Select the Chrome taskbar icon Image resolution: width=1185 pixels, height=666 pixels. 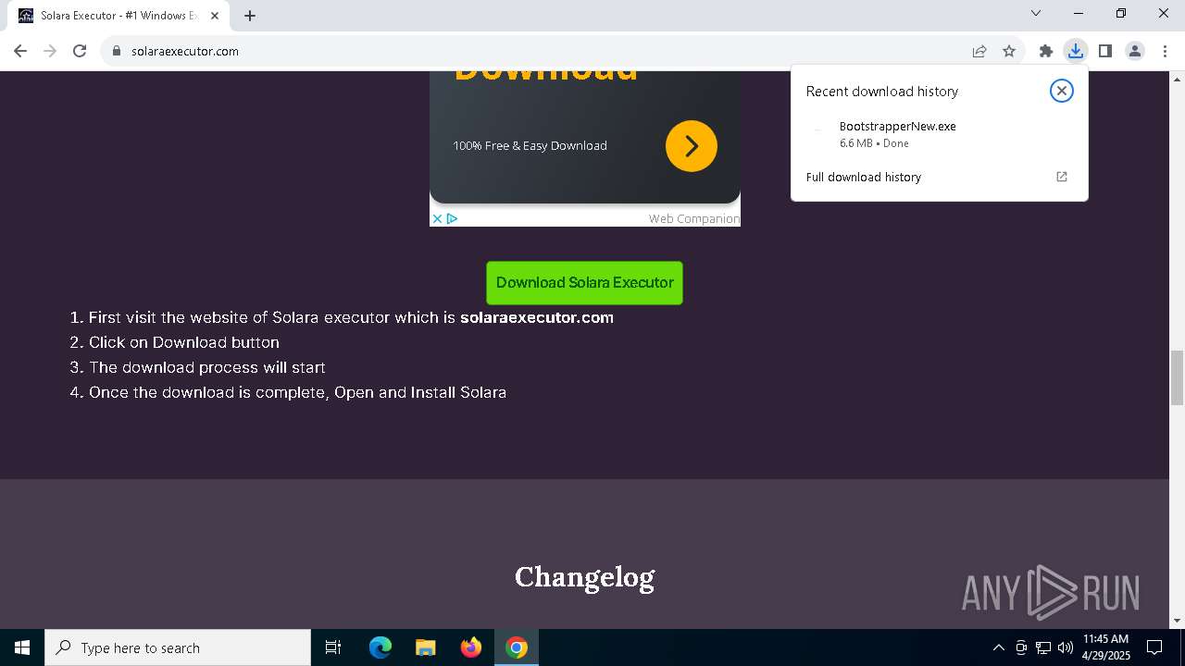click(517, 647)
